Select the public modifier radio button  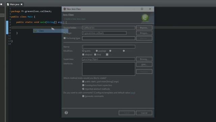[83, 51]
